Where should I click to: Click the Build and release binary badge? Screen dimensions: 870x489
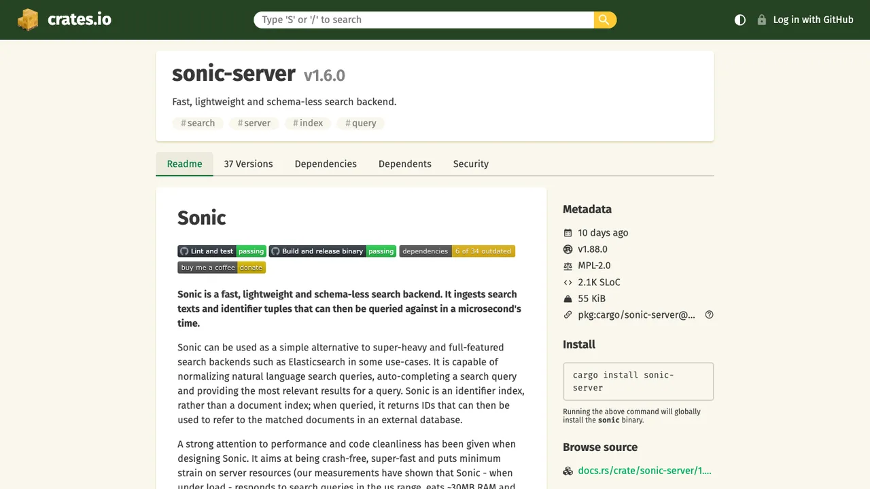(x=332, y=251)
